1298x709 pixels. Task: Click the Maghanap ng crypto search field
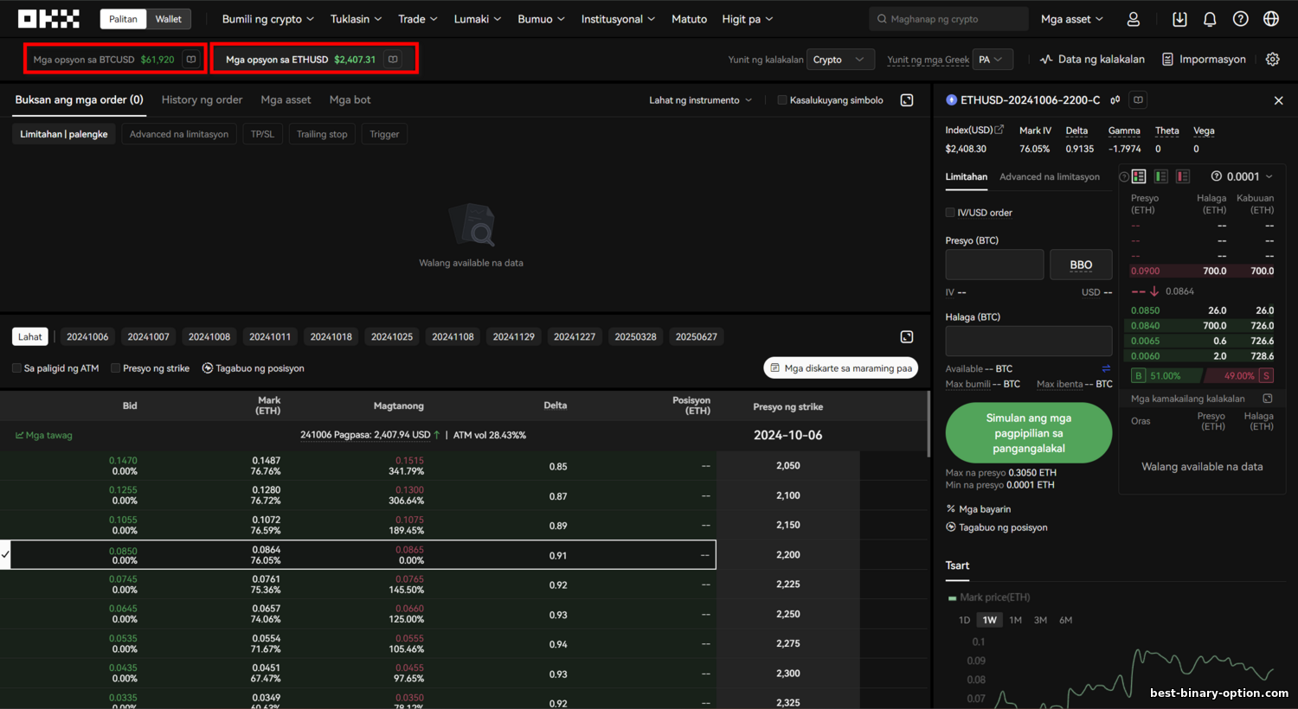point(948,19)
